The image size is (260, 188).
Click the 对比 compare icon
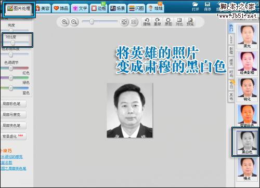click(179, 22)
